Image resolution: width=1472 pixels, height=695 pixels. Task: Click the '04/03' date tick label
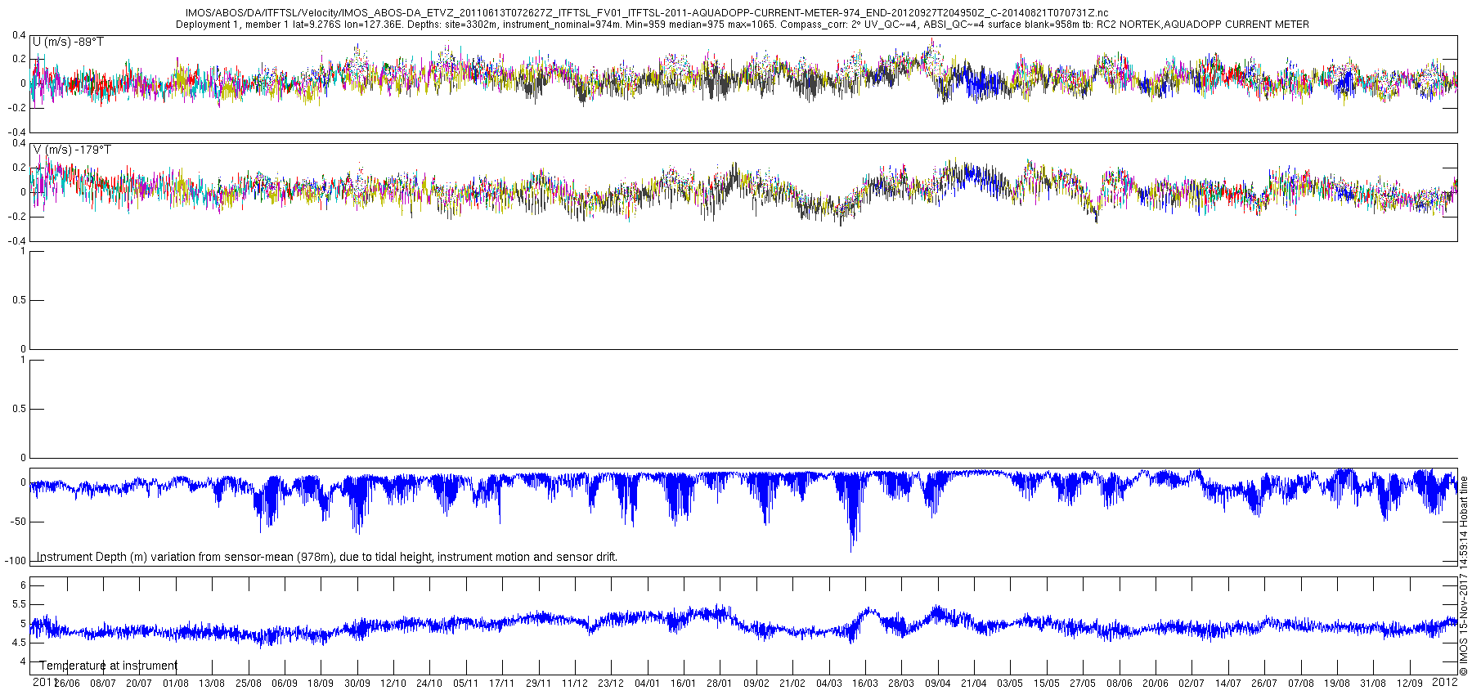[x=829, y=684]
